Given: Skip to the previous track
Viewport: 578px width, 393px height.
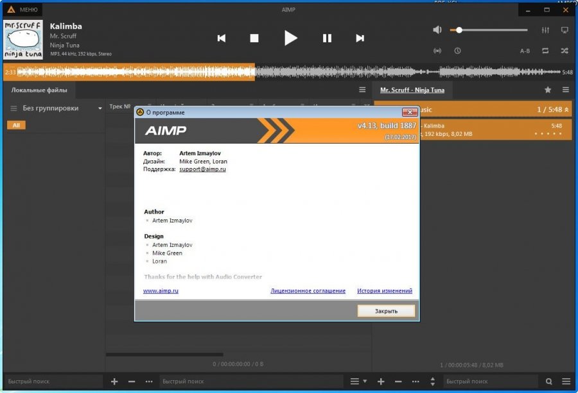Looking at the screenshot, I should [221, 38].
